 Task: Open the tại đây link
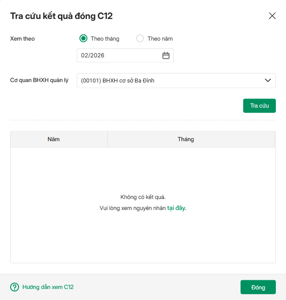[x=177, y=208]
